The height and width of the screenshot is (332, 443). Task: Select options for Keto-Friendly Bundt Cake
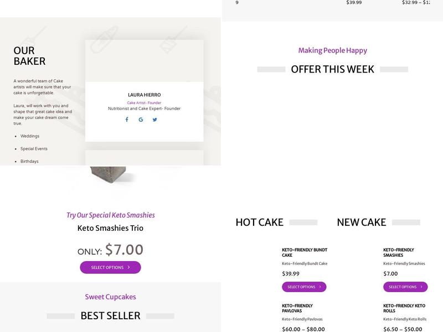click(x=304, y=287)
